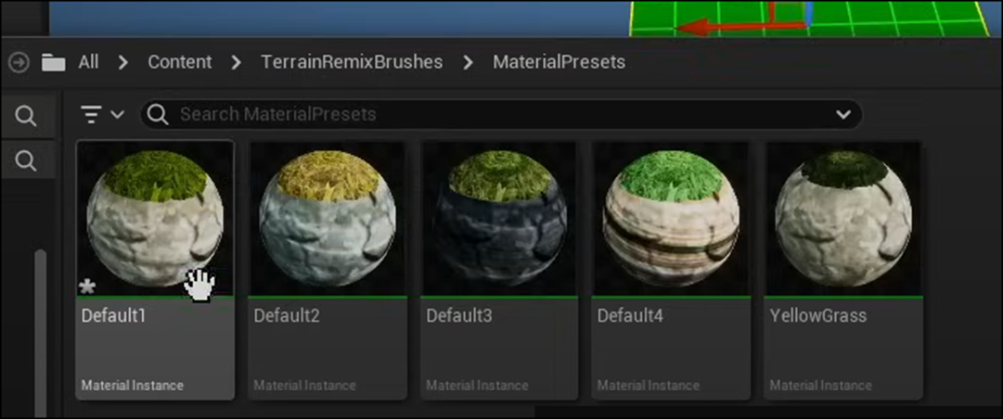Select the MaterialPresets breadcrumb
The height and width of the screenshot is (419, 1003).
coord(559,62)
